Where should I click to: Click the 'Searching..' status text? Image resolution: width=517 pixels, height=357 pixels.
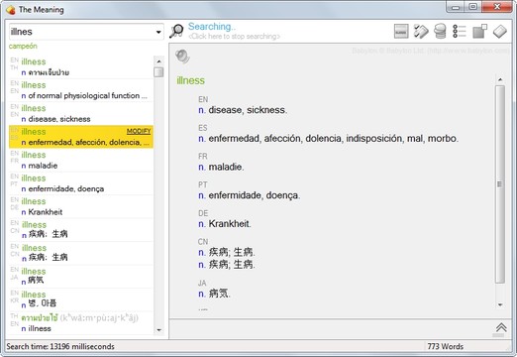point(212,27)
